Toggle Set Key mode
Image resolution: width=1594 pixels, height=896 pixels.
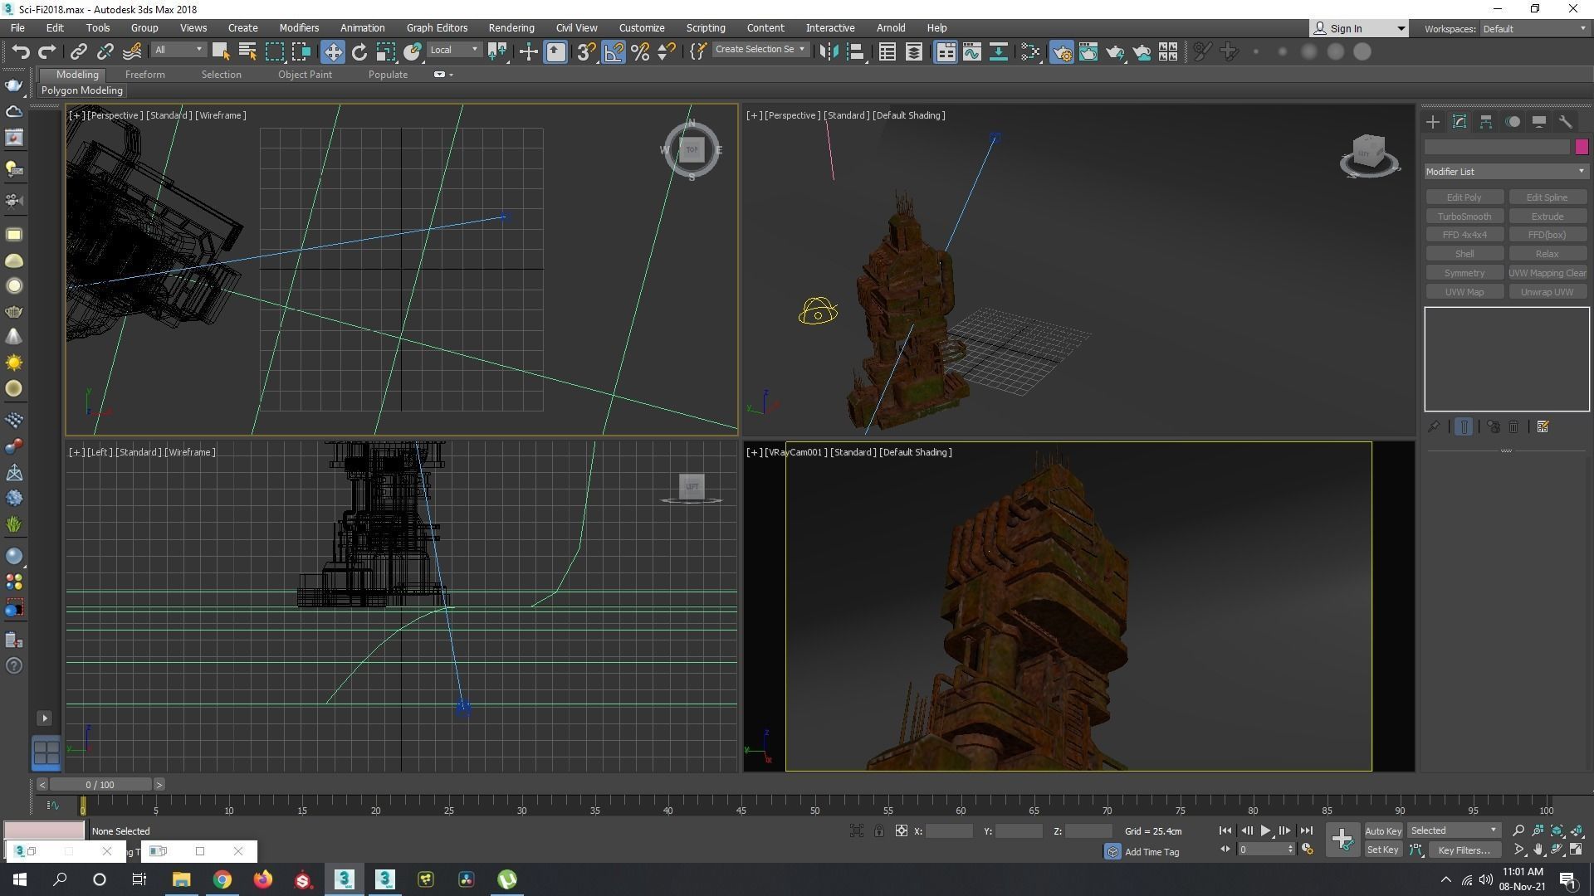coord(1383,850)
